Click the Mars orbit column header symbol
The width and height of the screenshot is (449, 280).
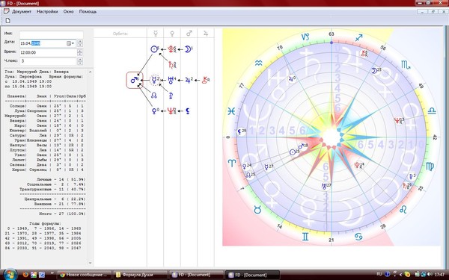pyautogui.click(x=189, y=34)
